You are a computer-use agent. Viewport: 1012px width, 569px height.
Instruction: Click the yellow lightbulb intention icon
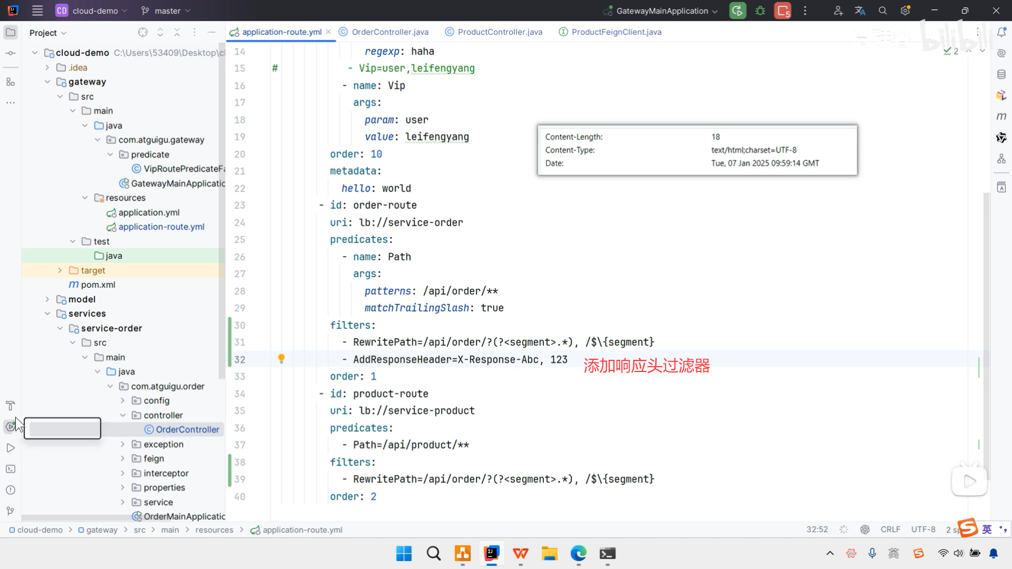[281, 359]
